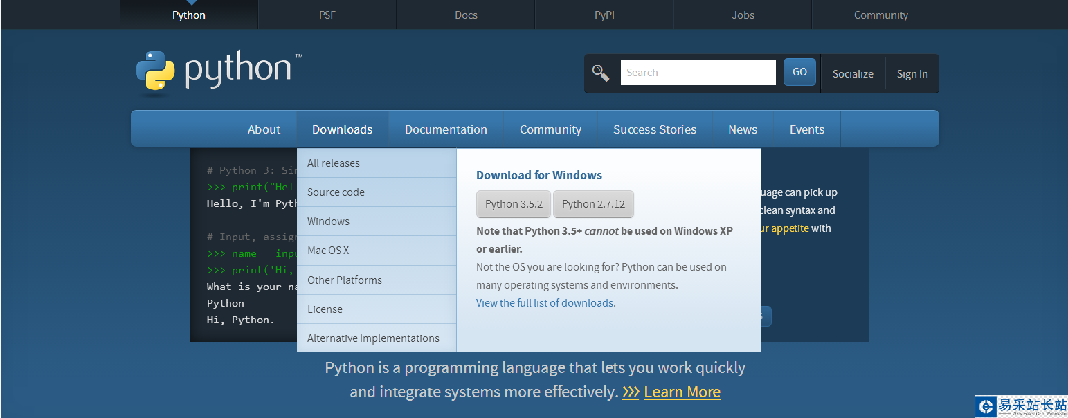
Task: Open Alternative Implementations menu entry
Action: point(373,338)
